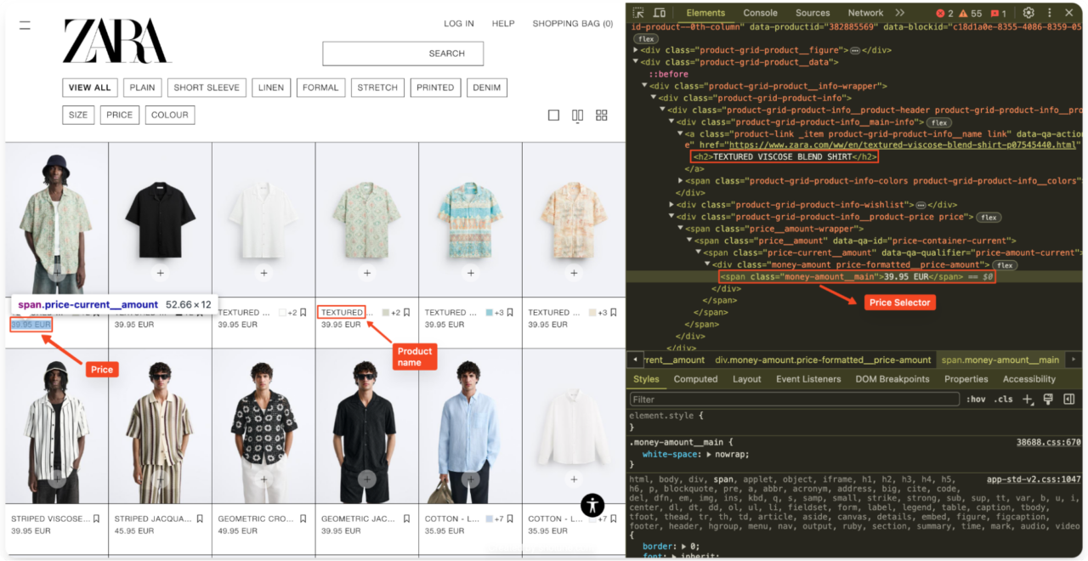1088x561 pixels.
Task: Switch to dense grid product view icon
Action: coord(602,115)
